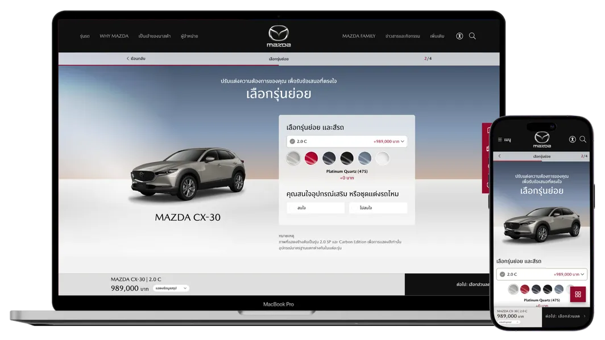Click ต่อไป: เลือกส่วนลด button on laptop
The height and width of the screenshot is (340, 605).
[447, 284]
